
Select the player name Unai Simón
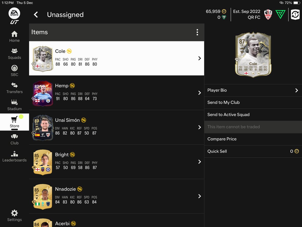(67, 120)
